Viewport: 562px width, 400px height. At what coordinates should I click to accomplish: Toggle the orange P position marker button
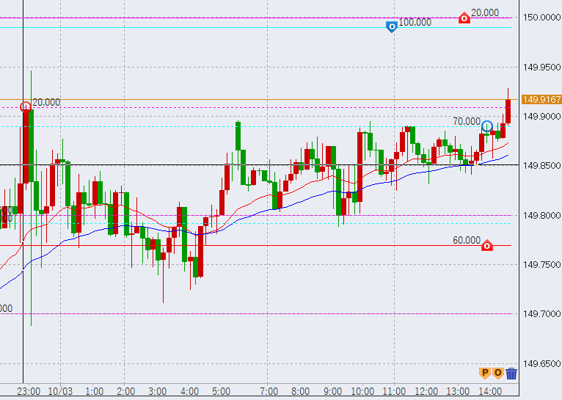(484, 373)
